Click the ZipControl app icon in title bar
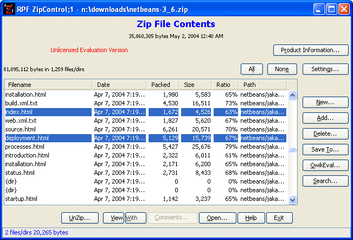 tap(9, 9)
